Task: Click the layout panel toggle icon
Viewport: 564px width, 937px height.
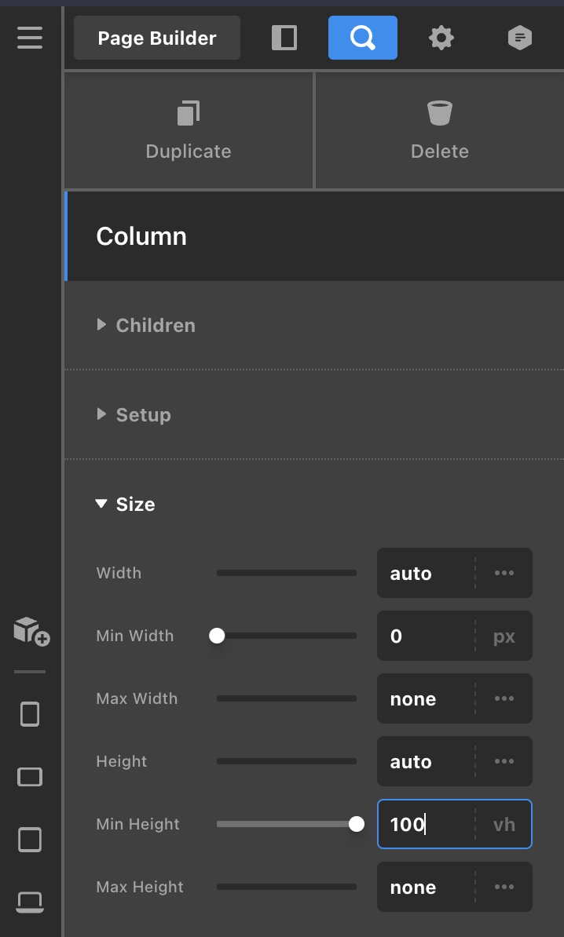Action: tap(284, 38)
